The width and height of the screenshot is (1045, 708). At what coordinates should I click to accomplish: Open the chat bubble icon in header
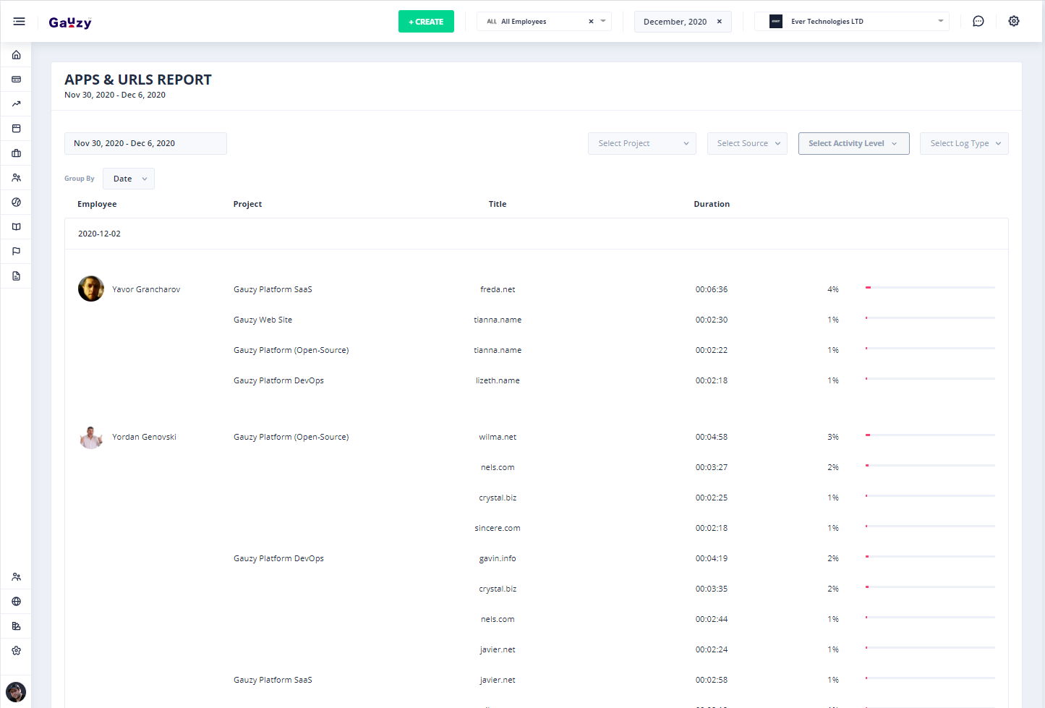coord(978,22)
